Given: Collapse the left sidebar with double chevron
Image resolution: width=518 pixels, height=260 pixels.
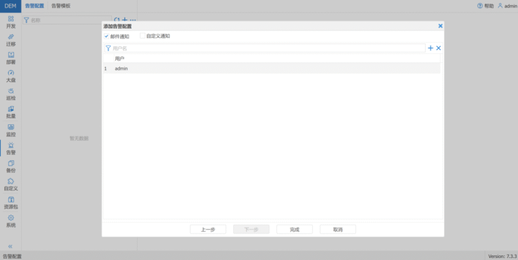Looking at the screenshot, I should [11, 246].
